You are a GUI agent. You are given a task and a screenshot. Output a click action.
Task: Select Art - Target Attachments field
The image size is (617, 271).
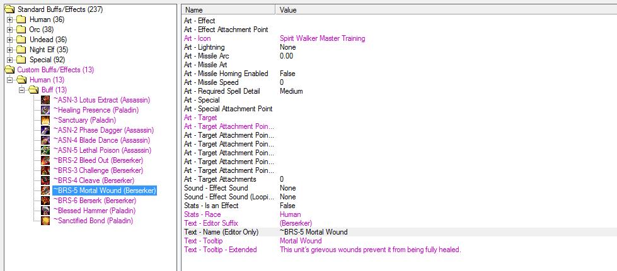[399, 179]
